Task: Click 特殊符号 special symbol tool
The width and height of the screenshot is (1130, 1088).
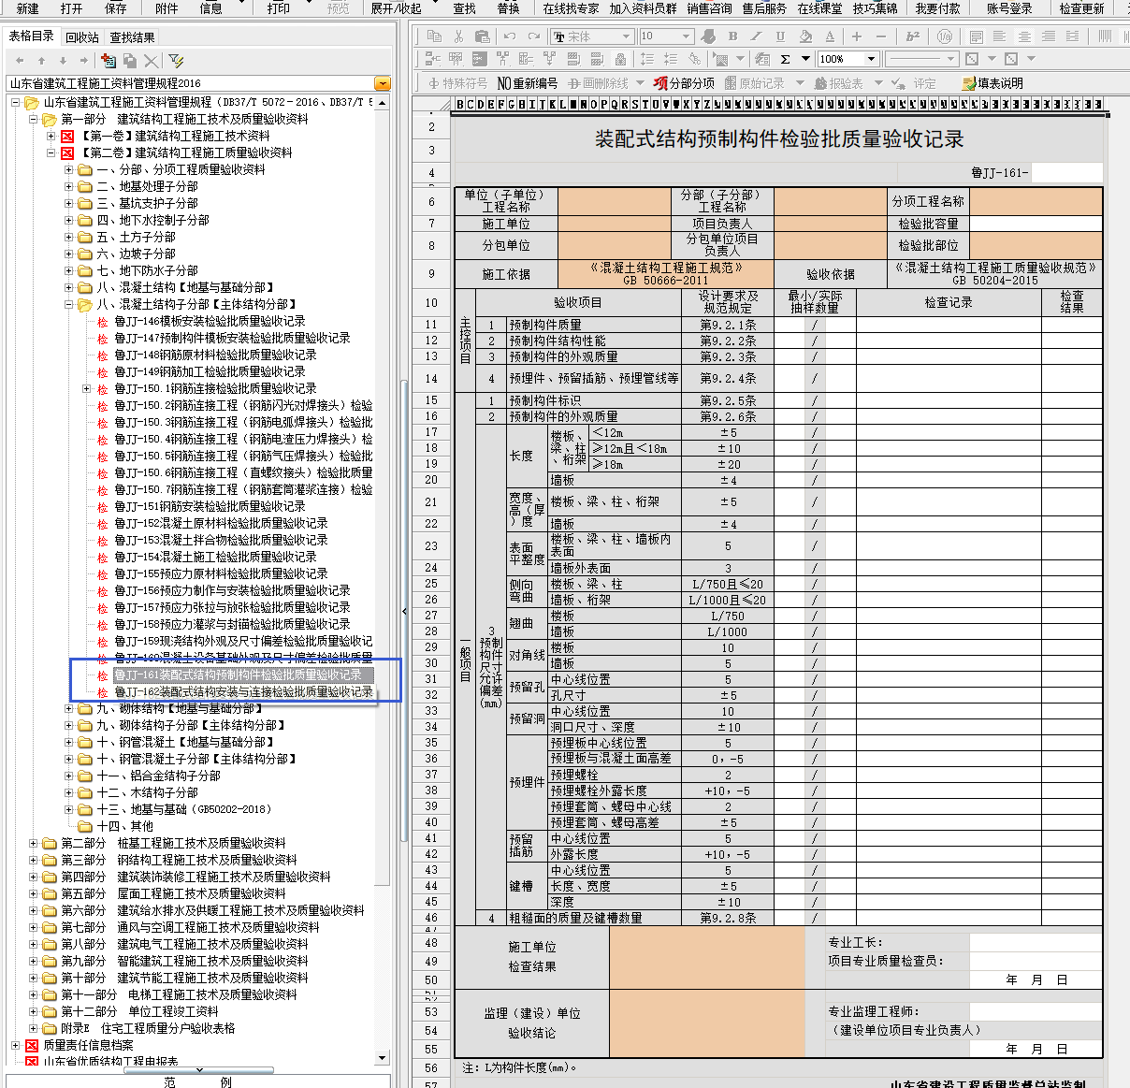Action: [x=457, y=83]
